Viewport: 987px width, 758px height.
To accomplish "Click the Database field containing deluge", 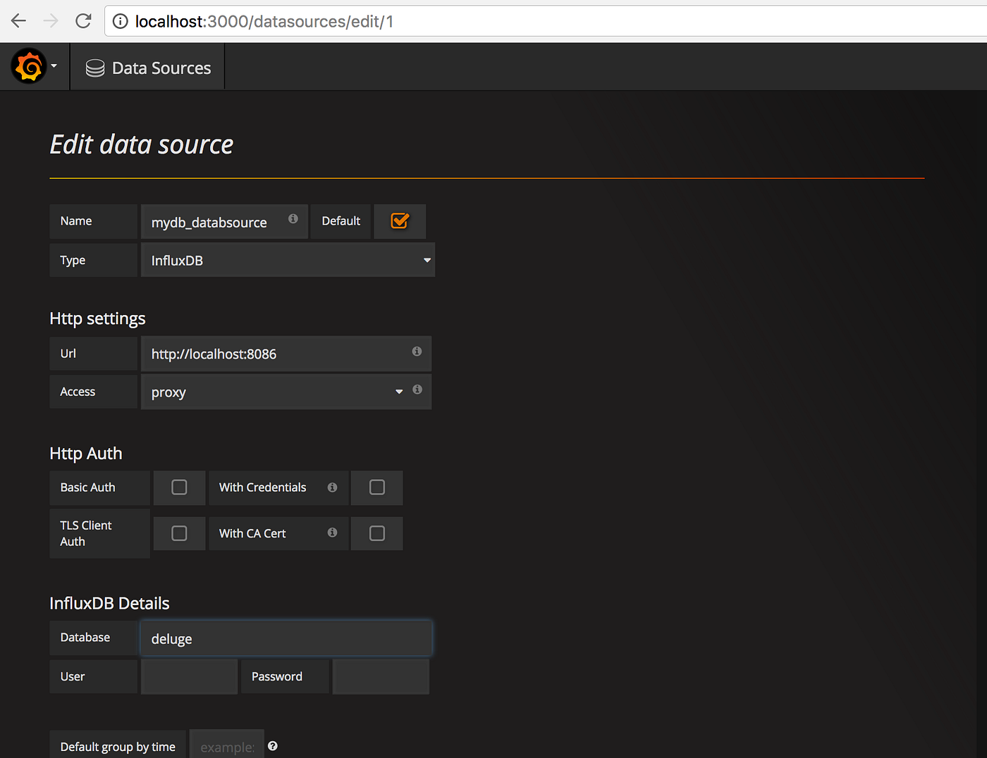I will (x=286, y=638).
